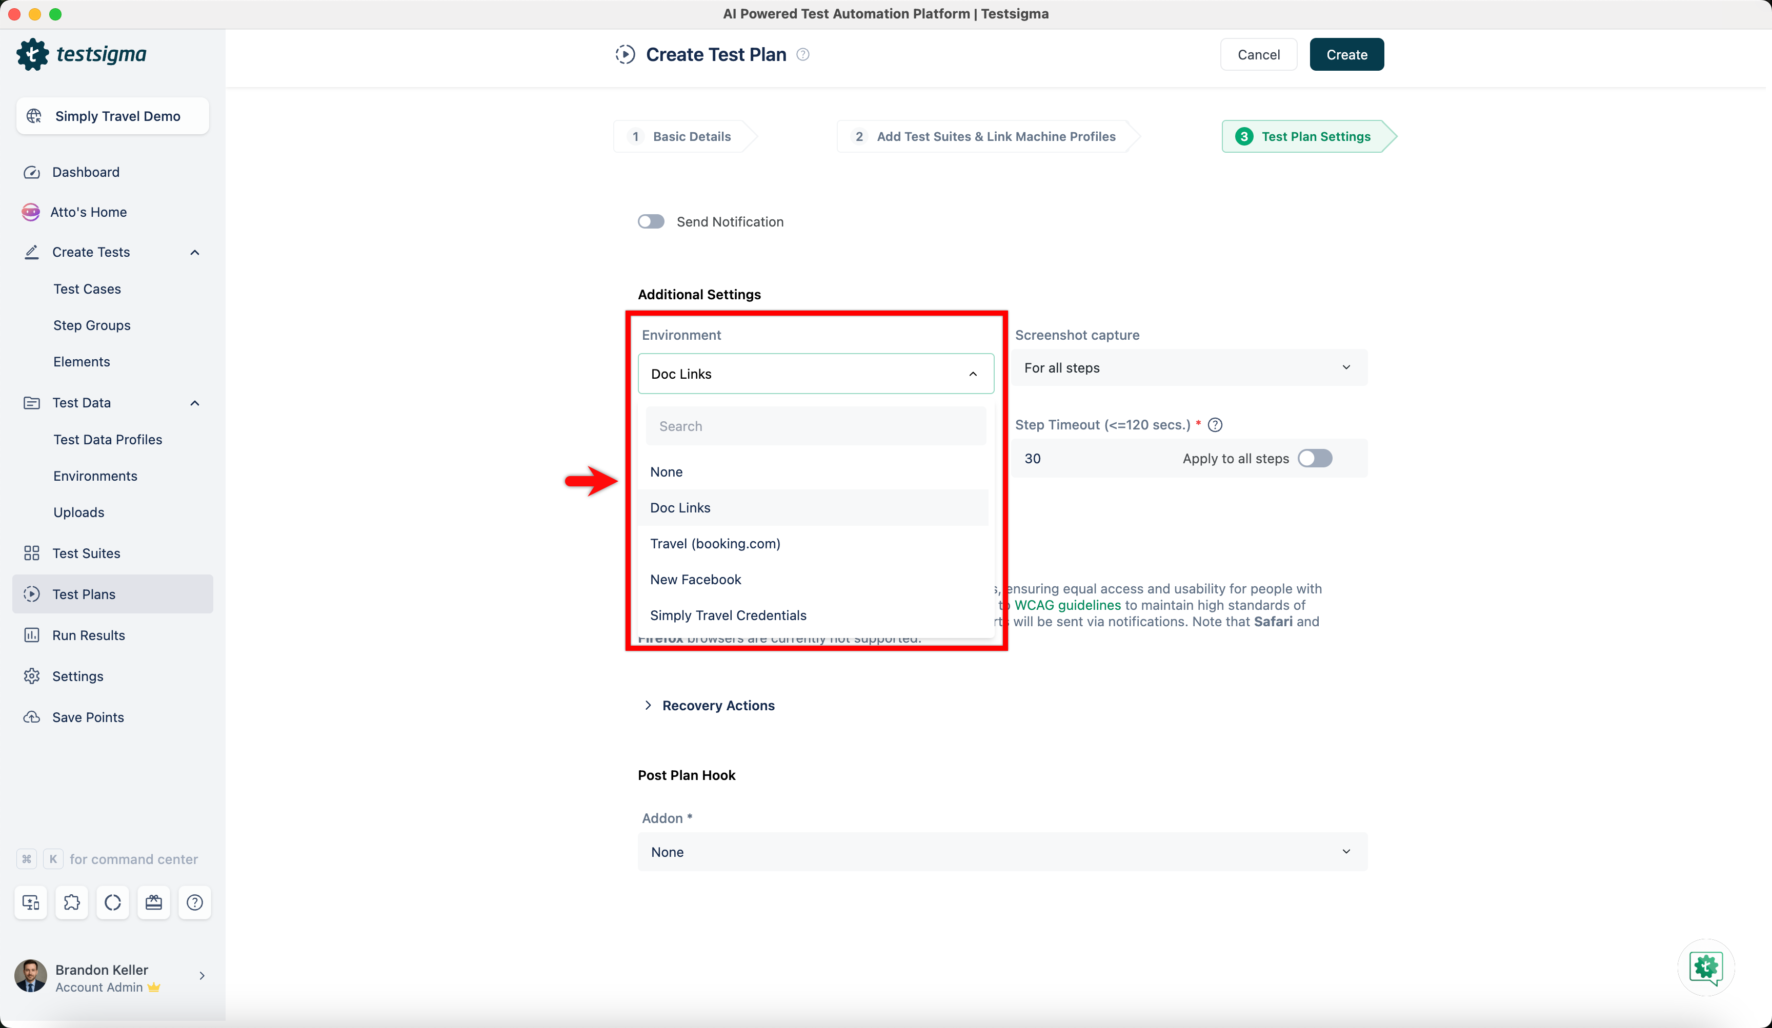Click the Testsigma chat widget icon
Screen dimensions: 1772x1028
pos(1706,967)
